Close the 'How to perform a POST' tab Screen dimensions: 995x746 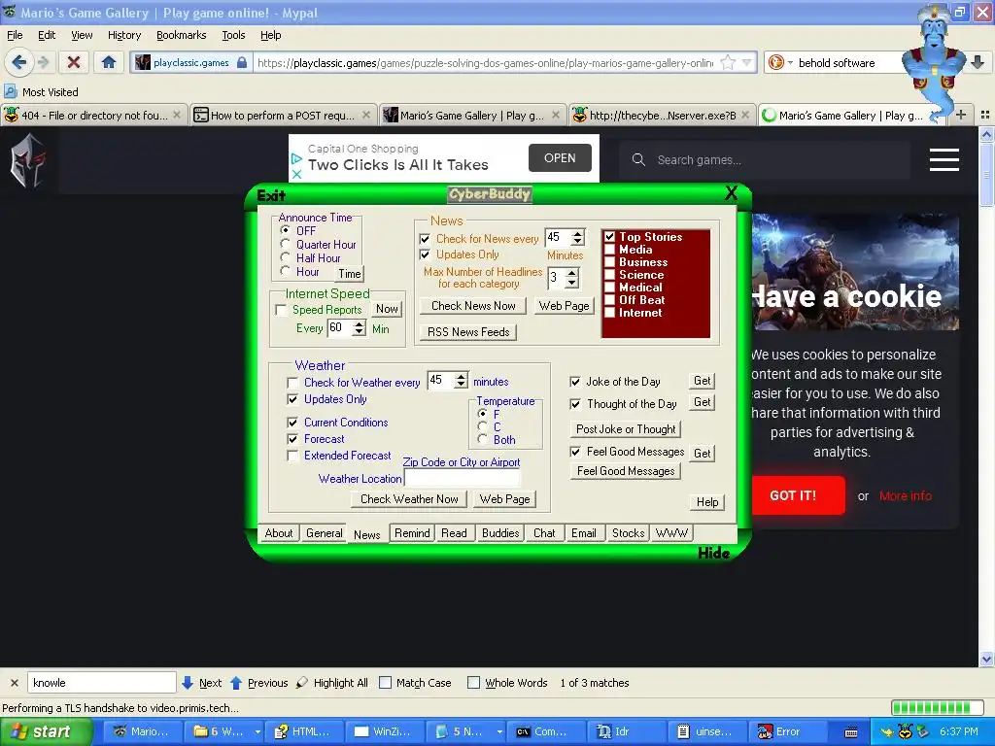pyautogui.click(x=366, y=115)
